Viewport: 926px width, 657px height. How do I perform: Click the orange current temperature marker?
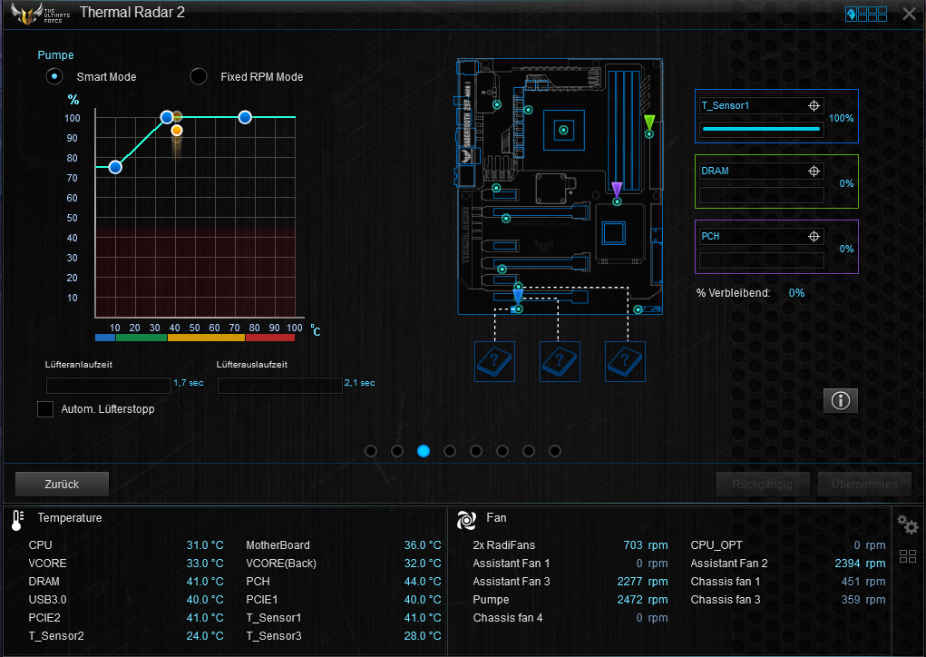pos(177,131)
